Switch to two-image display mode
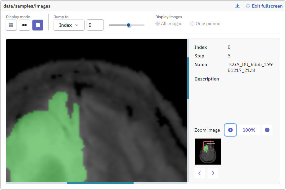 24,25
